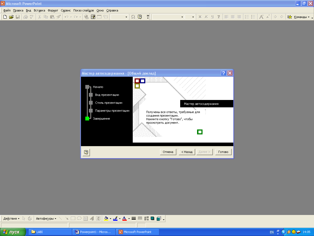Open PowerPoint help from the standard toolbar
This screenshot has width=314, height=236.
tap(140, 17)
